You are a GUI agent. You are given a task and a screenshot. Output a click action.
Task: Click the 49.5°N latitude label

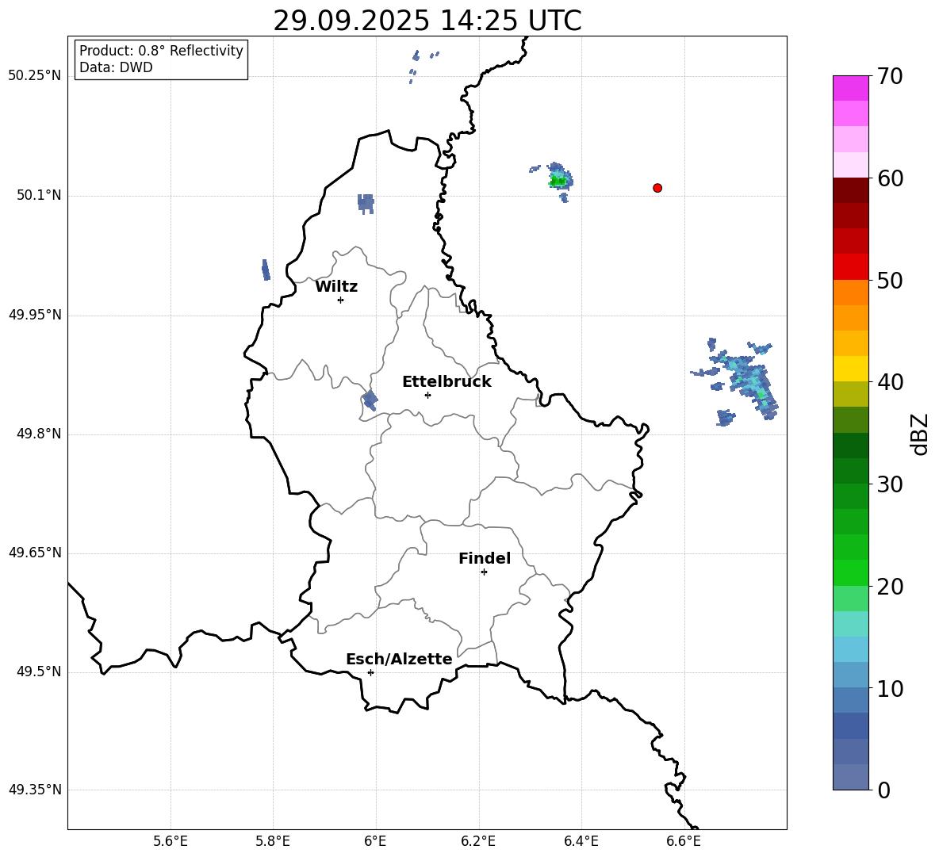coord(39,671)
